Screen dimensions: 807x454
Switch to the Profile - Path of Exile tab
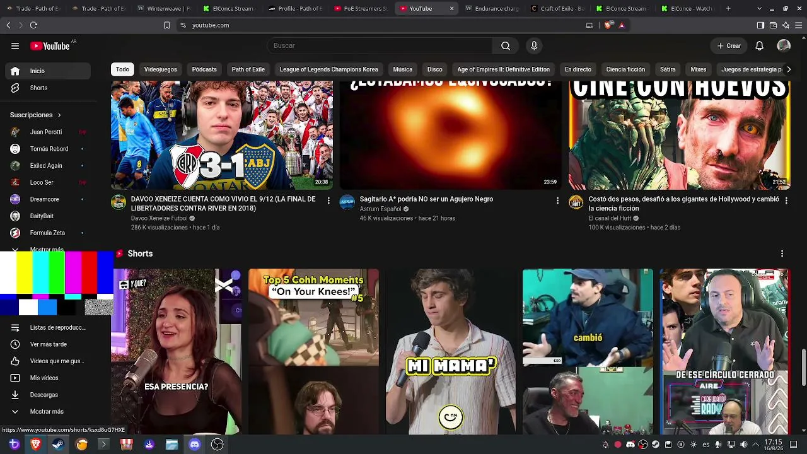pyautogui.click(x=295, y=9)
